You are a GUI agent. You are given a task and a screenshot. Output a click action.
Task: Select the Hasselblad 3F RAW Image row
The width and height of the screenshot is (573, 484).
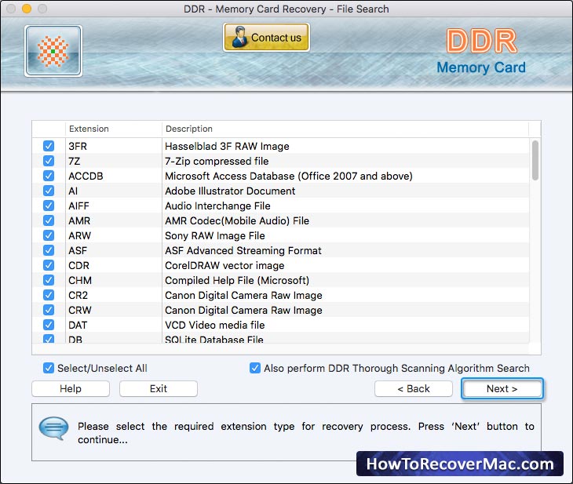(x=281, y=146)
